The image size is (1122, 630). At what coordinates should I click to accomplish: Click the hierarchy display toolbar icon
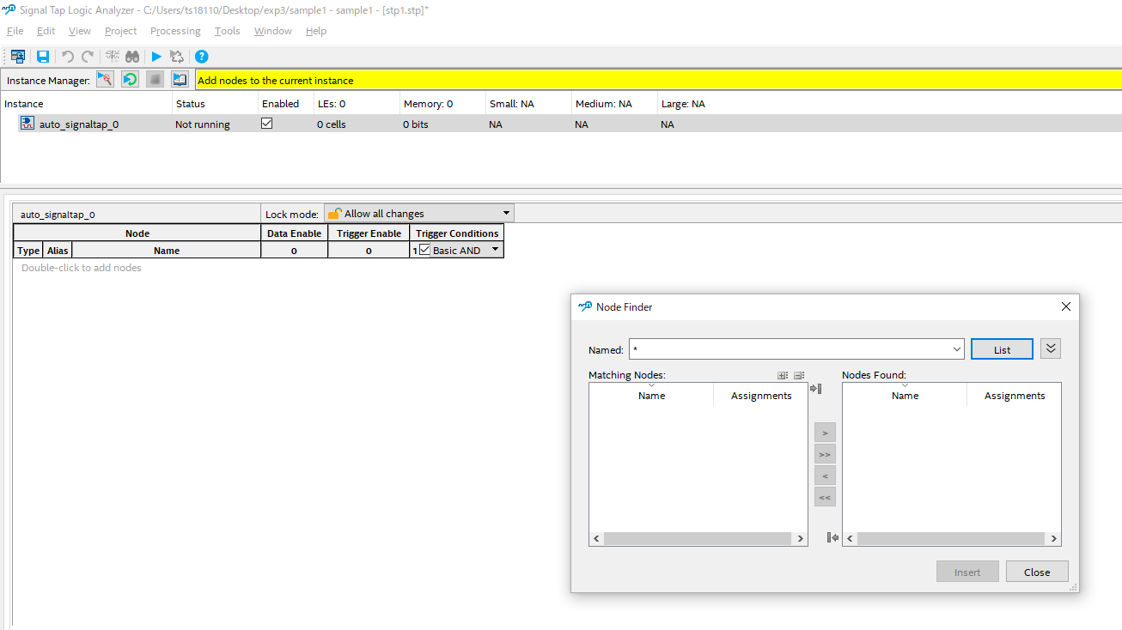tap(17, 57)
